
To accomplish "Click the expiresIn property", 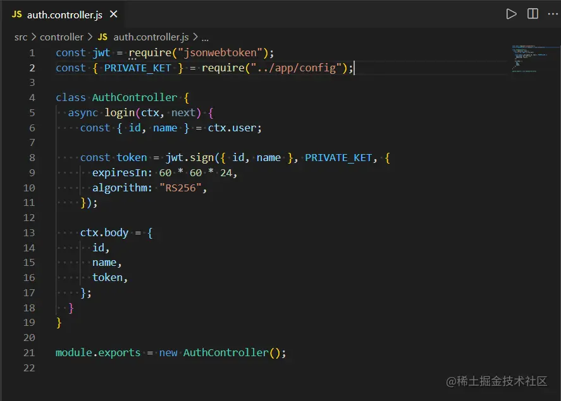I will (x=120, y=173).
